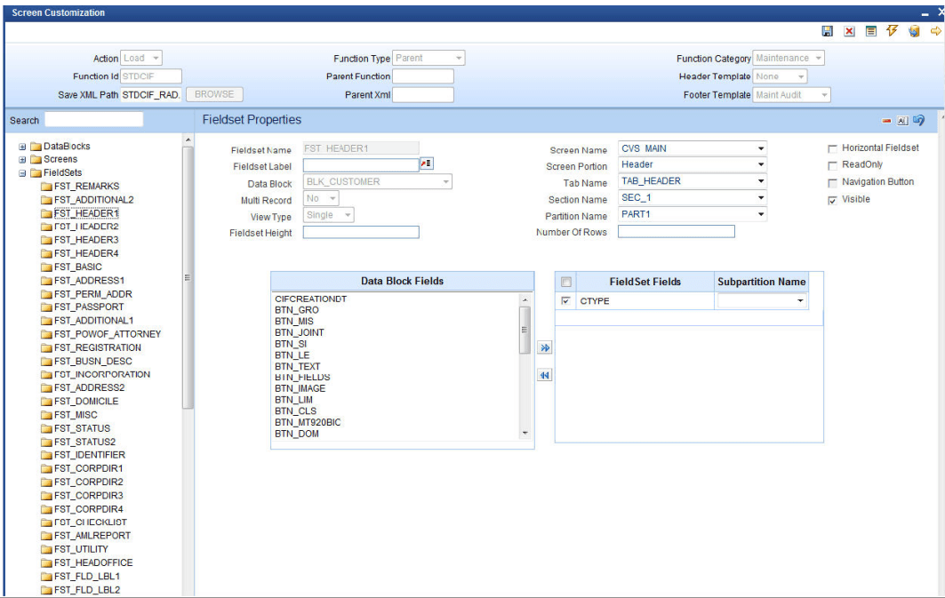The image size is (945, 598).
Task: Click the red minus delete fieldset icon
Action: pos(886,121)
